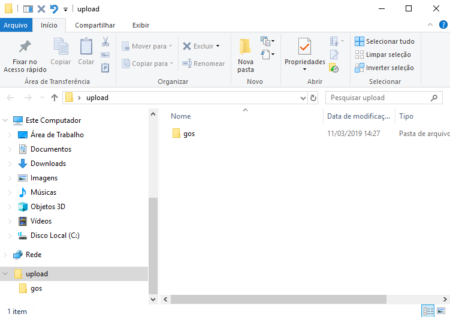Open the address bar history dropdown
The height and width of the screenshot is (317, 450).
303,98
